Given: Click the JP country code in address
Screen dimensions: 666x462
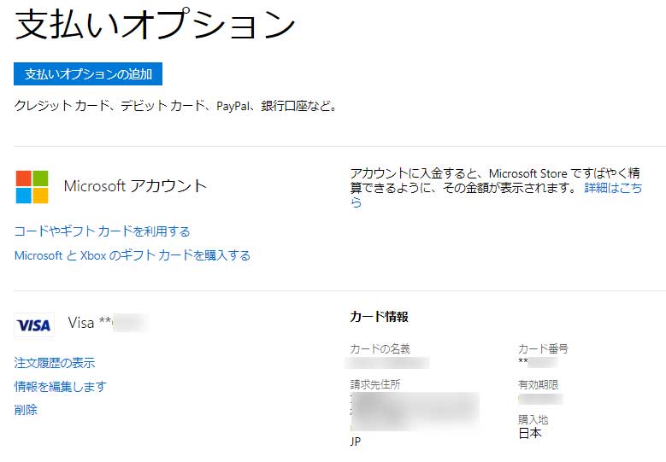Looking at the screenshot, I should click(x=357, y=442).
